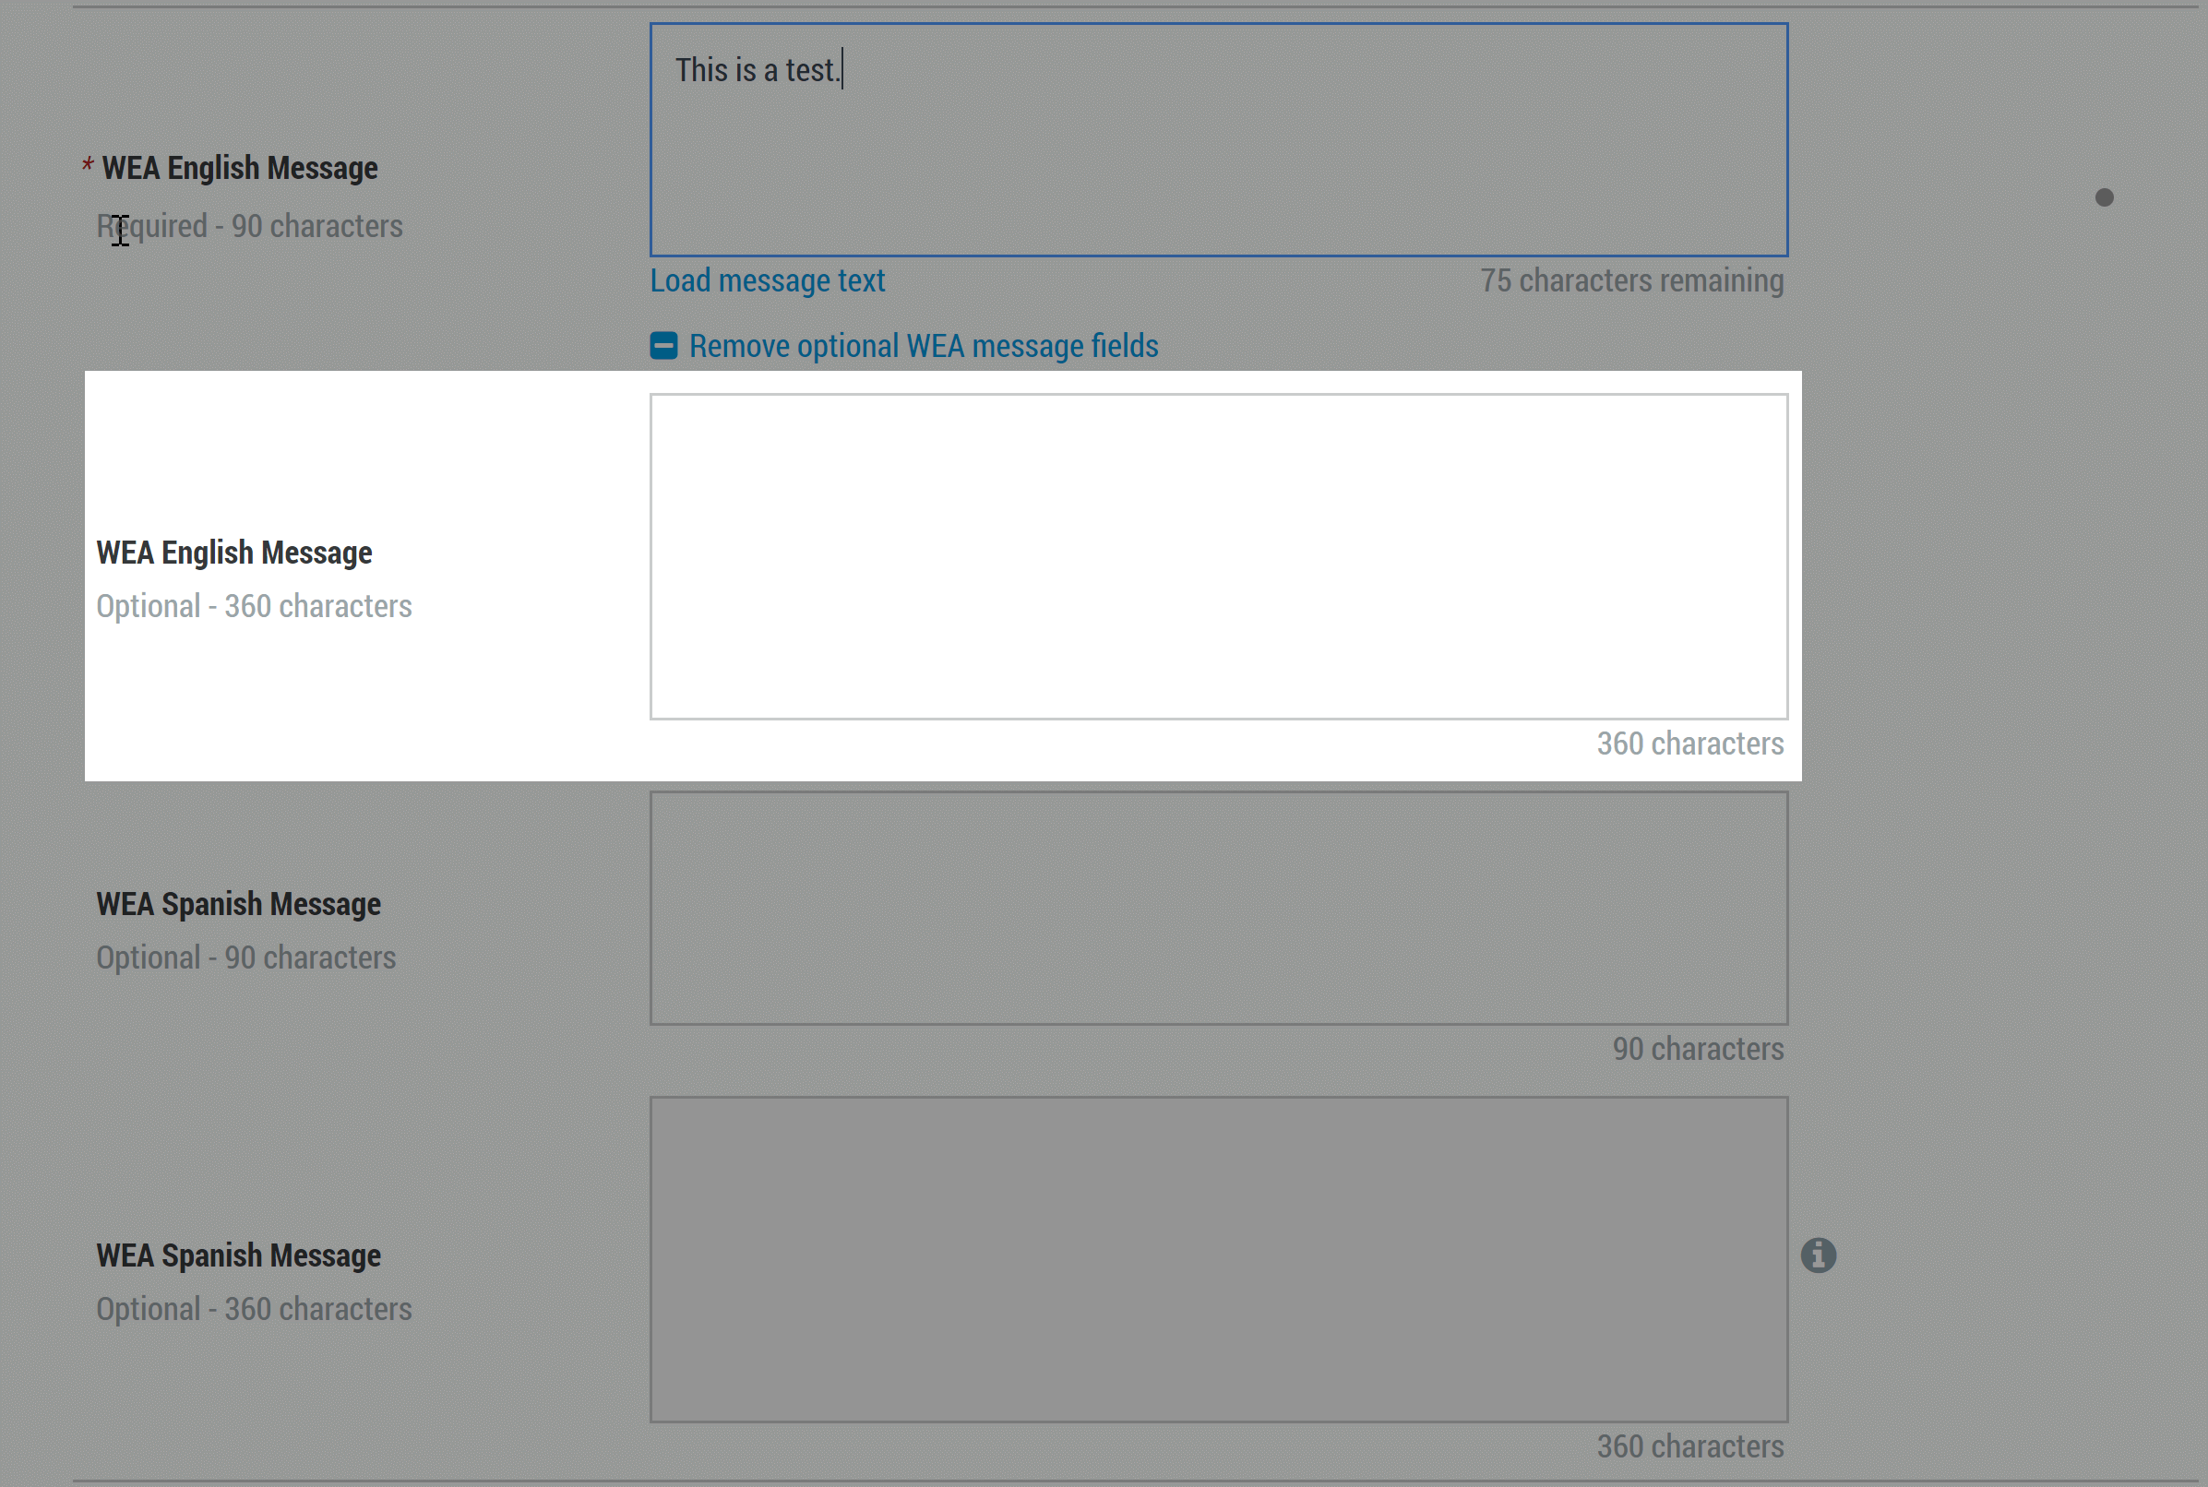Click Remove optional WEA message fields

tap(922, 345)
